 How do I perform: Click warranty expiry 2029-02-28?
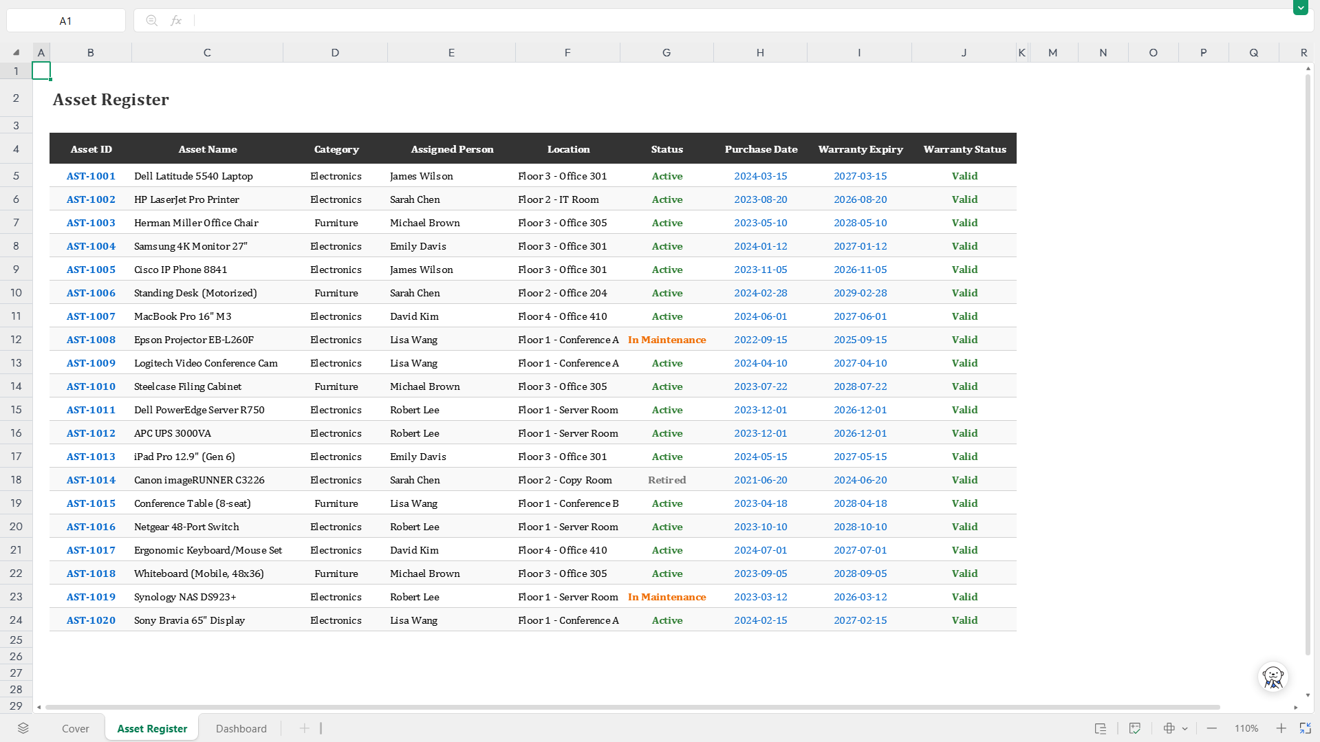(x=860, y=293)
